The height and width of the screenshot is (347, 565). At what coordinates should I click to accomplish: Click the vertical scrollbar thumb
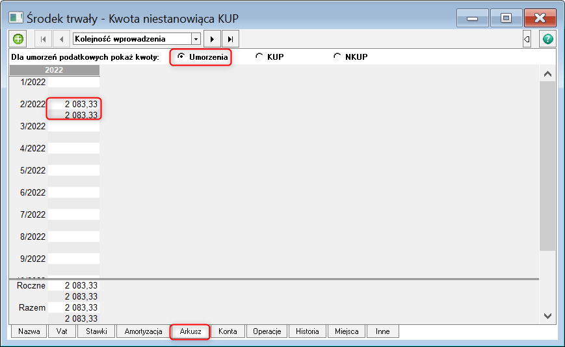coord(547,166)
